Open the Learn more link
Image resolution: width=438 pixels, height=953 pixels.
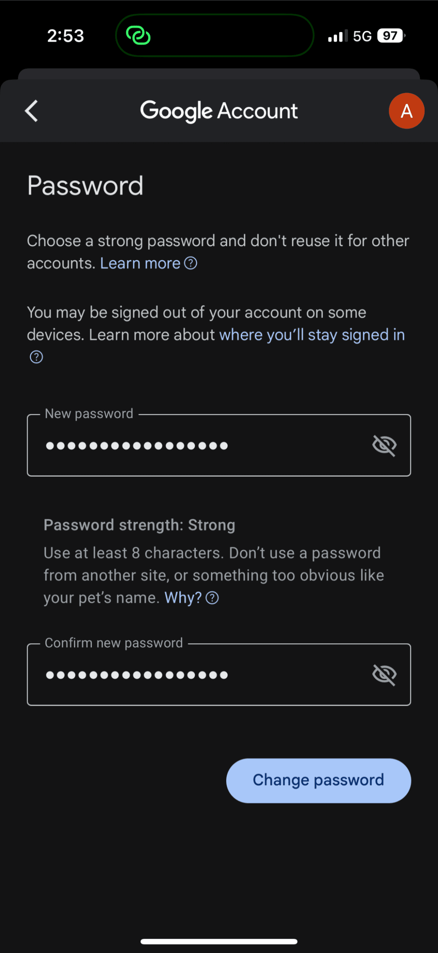click(140, 263)
